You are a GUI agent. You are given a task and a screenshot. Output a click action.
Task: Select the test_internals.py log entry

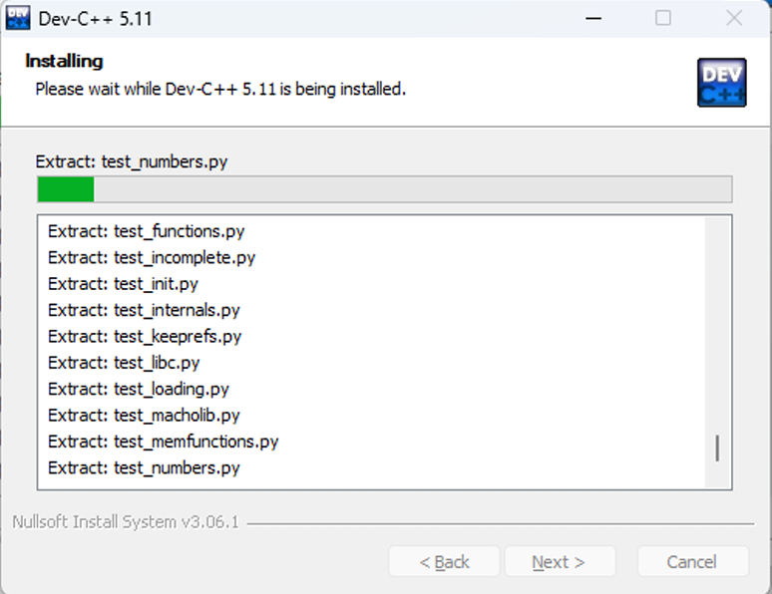(144, 310)
